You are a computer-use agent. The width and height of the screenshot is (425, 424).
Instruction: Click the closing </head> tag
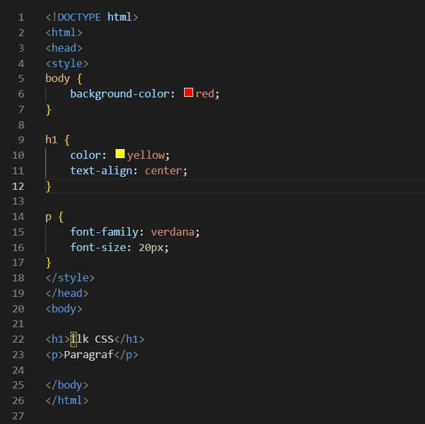67,293
